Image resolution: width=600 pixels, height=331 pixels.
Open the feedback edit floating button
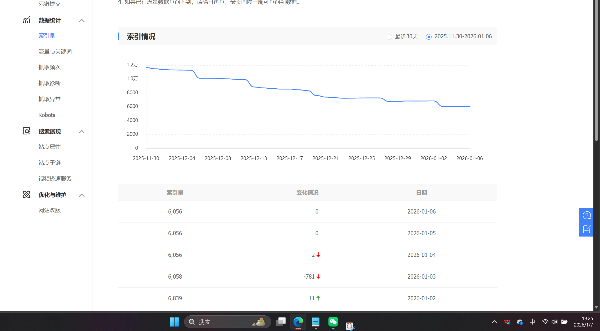tap(587, 229)
